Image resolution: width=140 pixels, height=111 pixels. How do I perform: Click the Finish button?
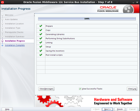120,109
